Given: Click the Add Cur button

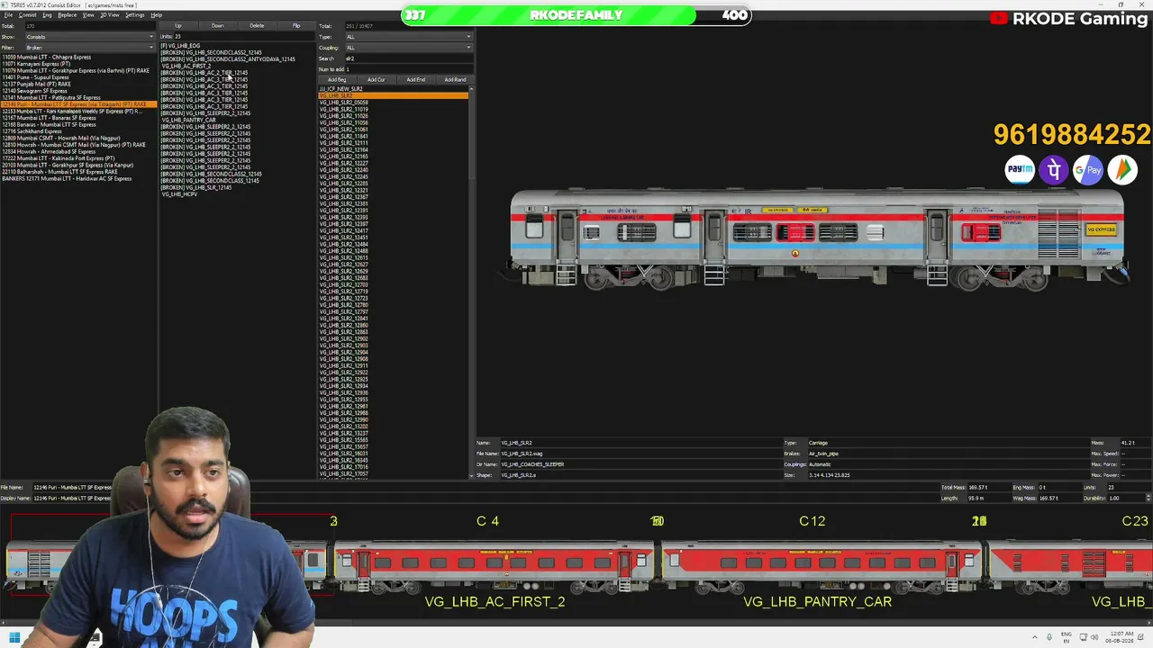Looking at the screenshot, I should pos(377,79).
